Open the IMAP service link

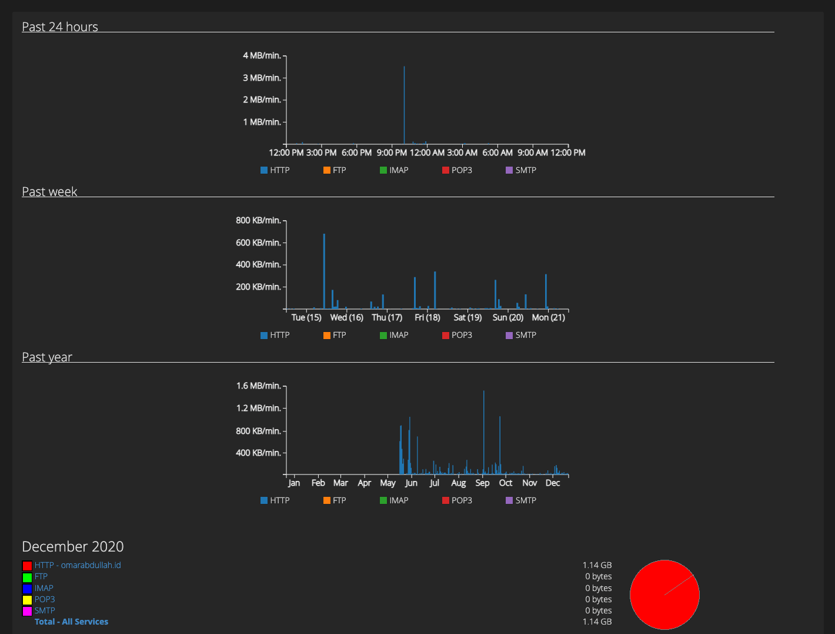pyautogui.click(x=44, y=588)
